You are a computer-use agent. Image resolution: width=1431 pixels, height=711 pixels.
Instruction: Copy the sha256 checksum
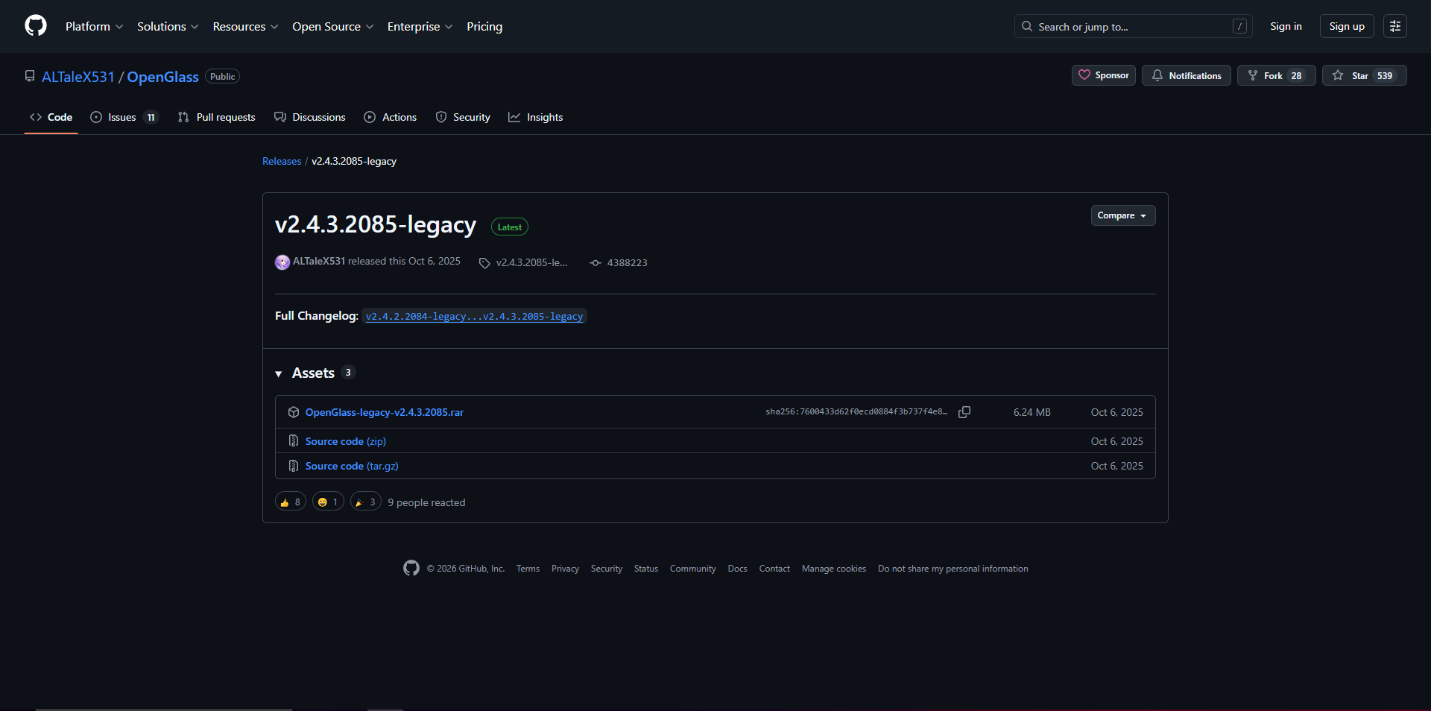point(964,412)
